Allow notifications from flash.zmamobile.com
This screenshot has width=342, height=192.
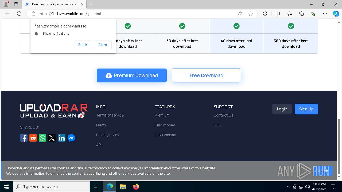[x=103, y=45]
